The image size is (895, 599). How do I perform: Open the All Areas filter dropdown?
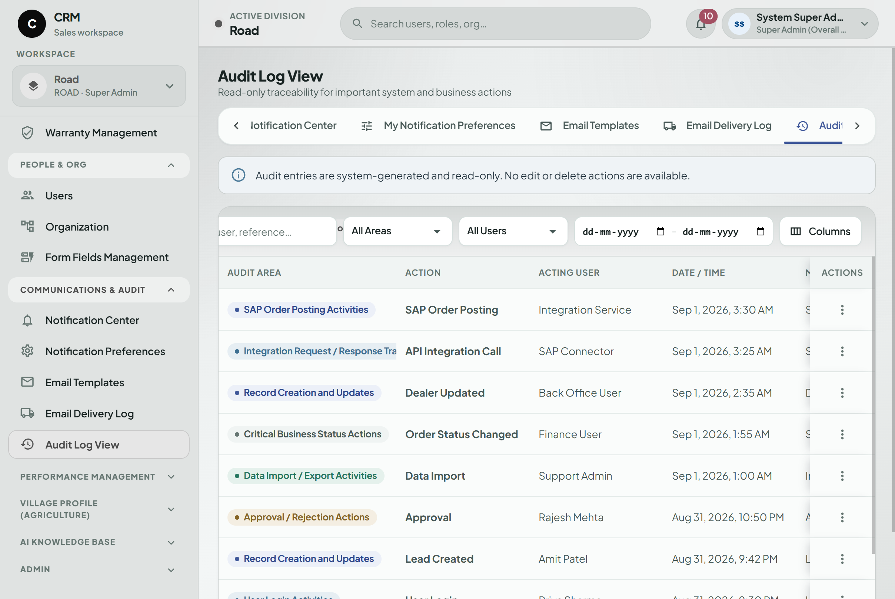pyautogui.click(x=397, y=231)
